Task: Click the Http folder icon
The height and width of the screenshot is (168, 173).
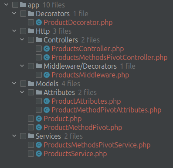Action: click(x=31, y=31)
